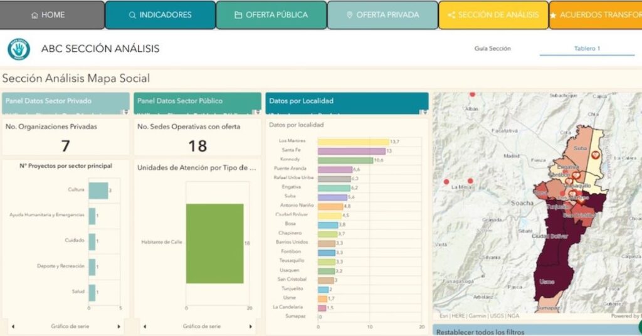Click the magnifier icon on Indicadores tab

click(132, 15)
